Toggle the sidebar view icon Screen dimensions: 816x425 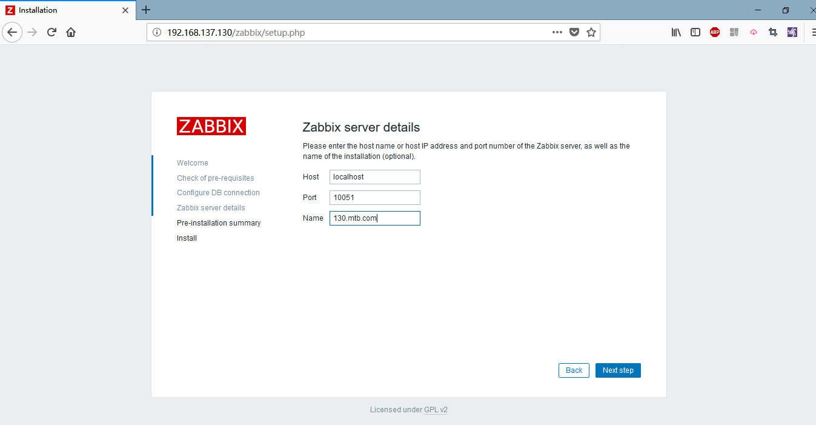[695, 32]
